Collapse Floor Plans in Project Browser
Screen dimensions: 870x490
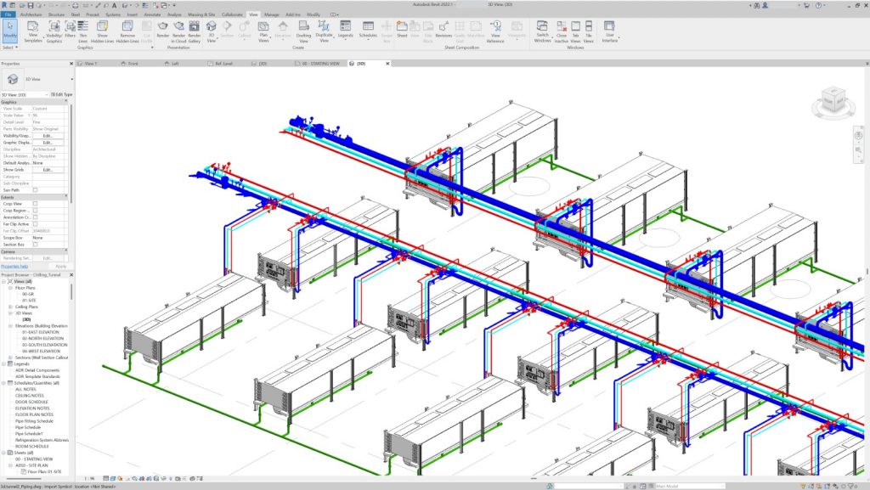(10, 288)
